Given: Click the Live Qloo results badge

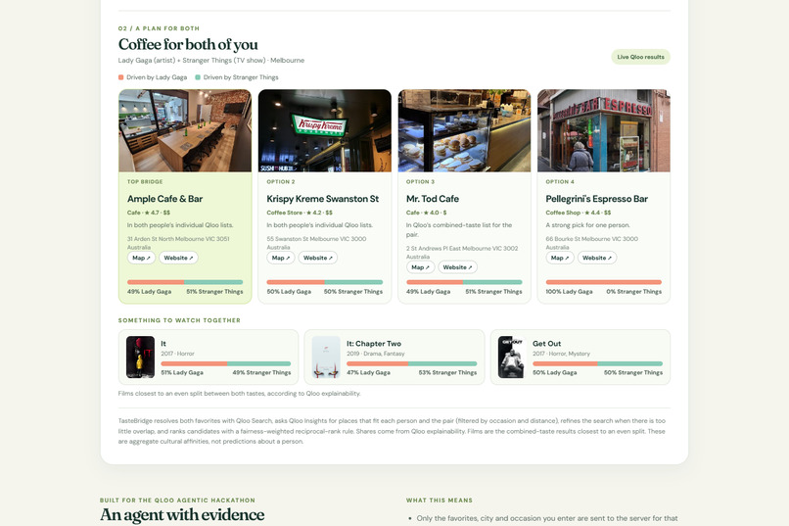Looking at the screenshot, I should click(640, 57).
